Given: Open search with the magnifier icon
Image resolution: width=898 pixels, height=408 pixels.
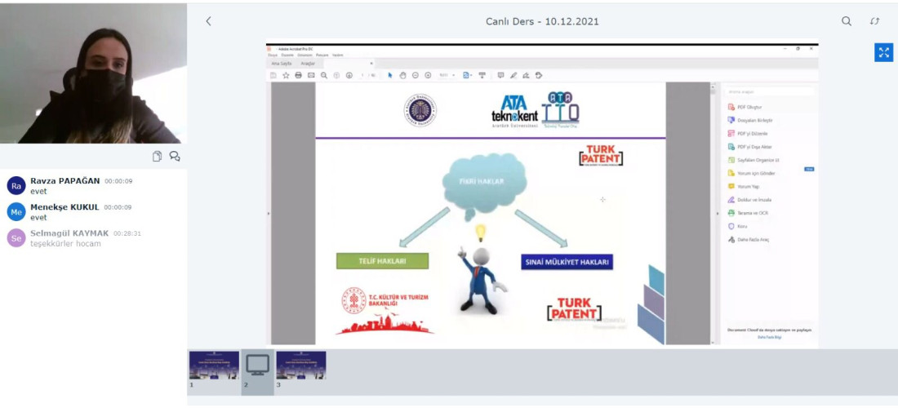Looking at the screenshot, I should pyautogui.click(x=847, y=21).
